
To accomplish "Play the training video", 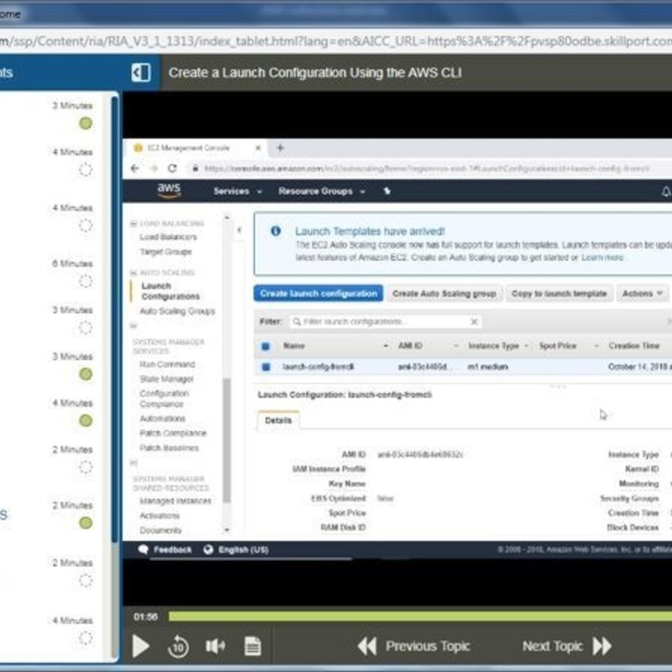I will (140, 646).
